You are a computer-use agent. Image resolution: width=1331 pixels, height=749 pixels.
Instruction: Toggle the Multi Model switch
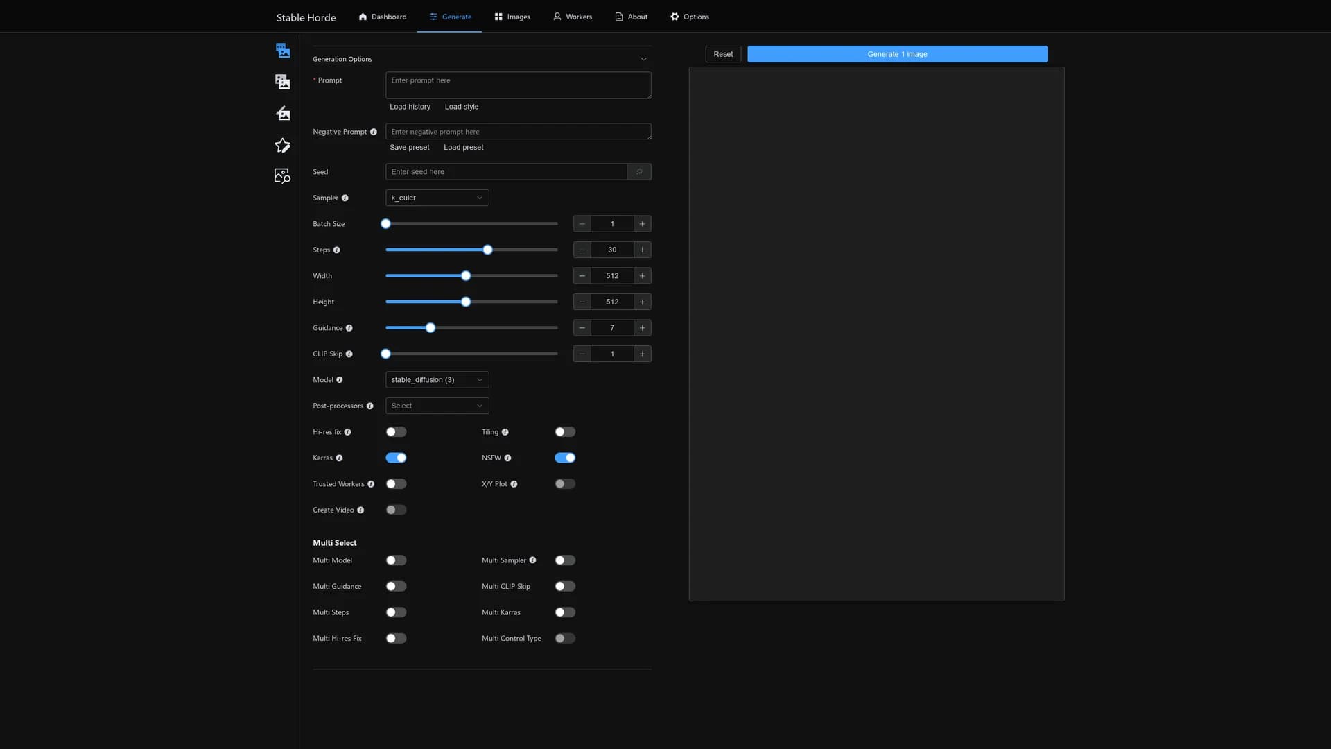pyautogui.click(x=396, y=560)
